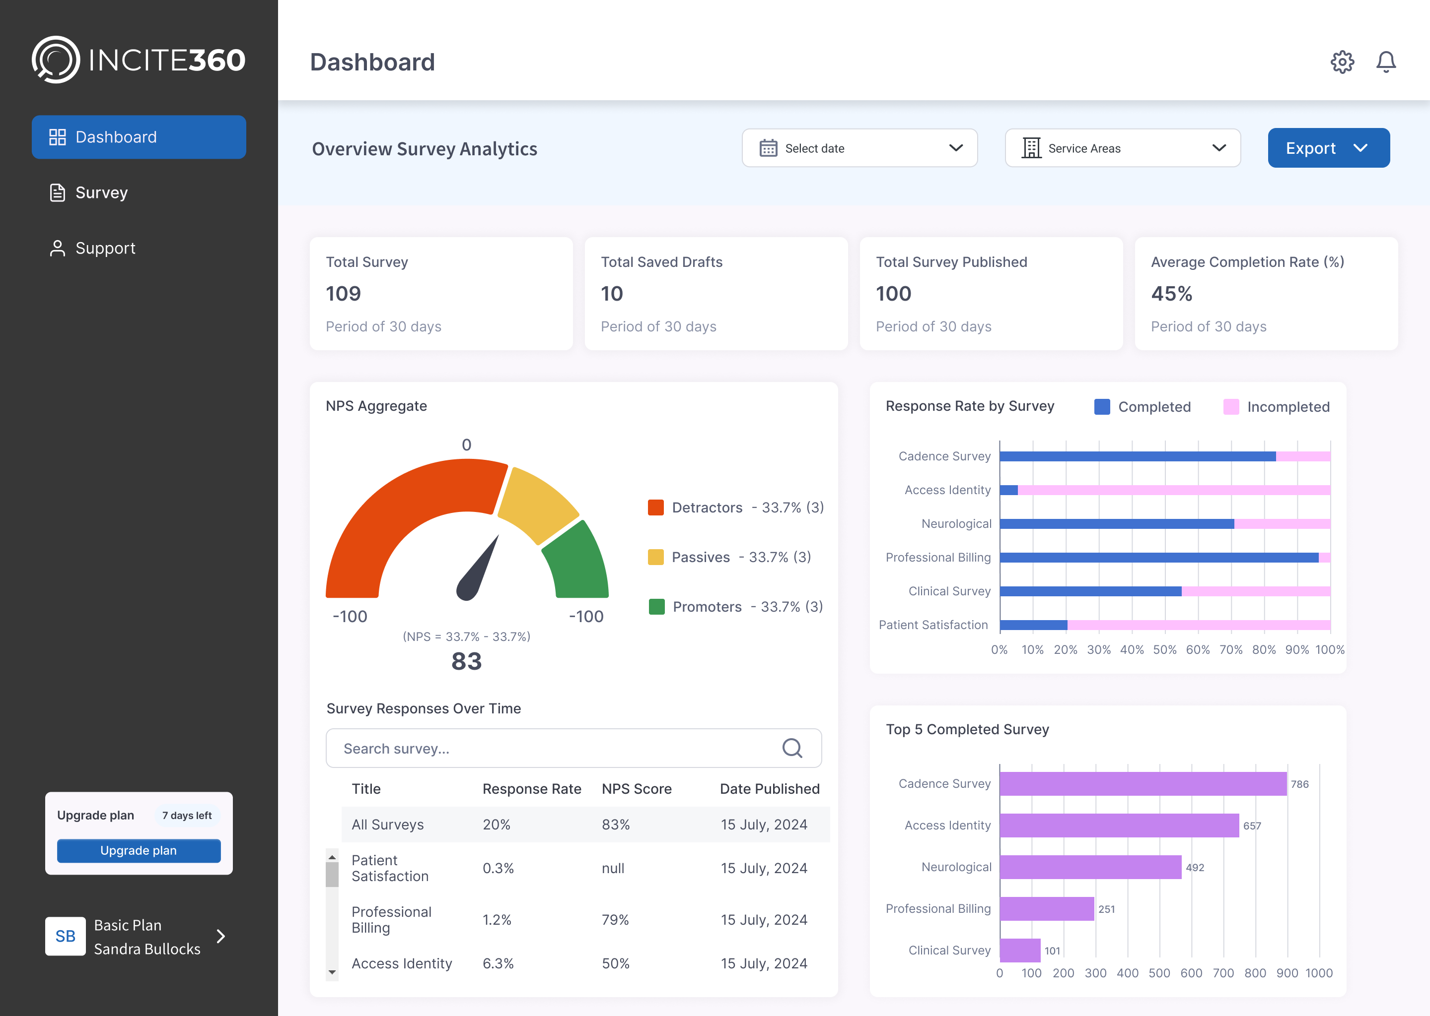
Task: Open the Support menu item
Action: point(105,249)
